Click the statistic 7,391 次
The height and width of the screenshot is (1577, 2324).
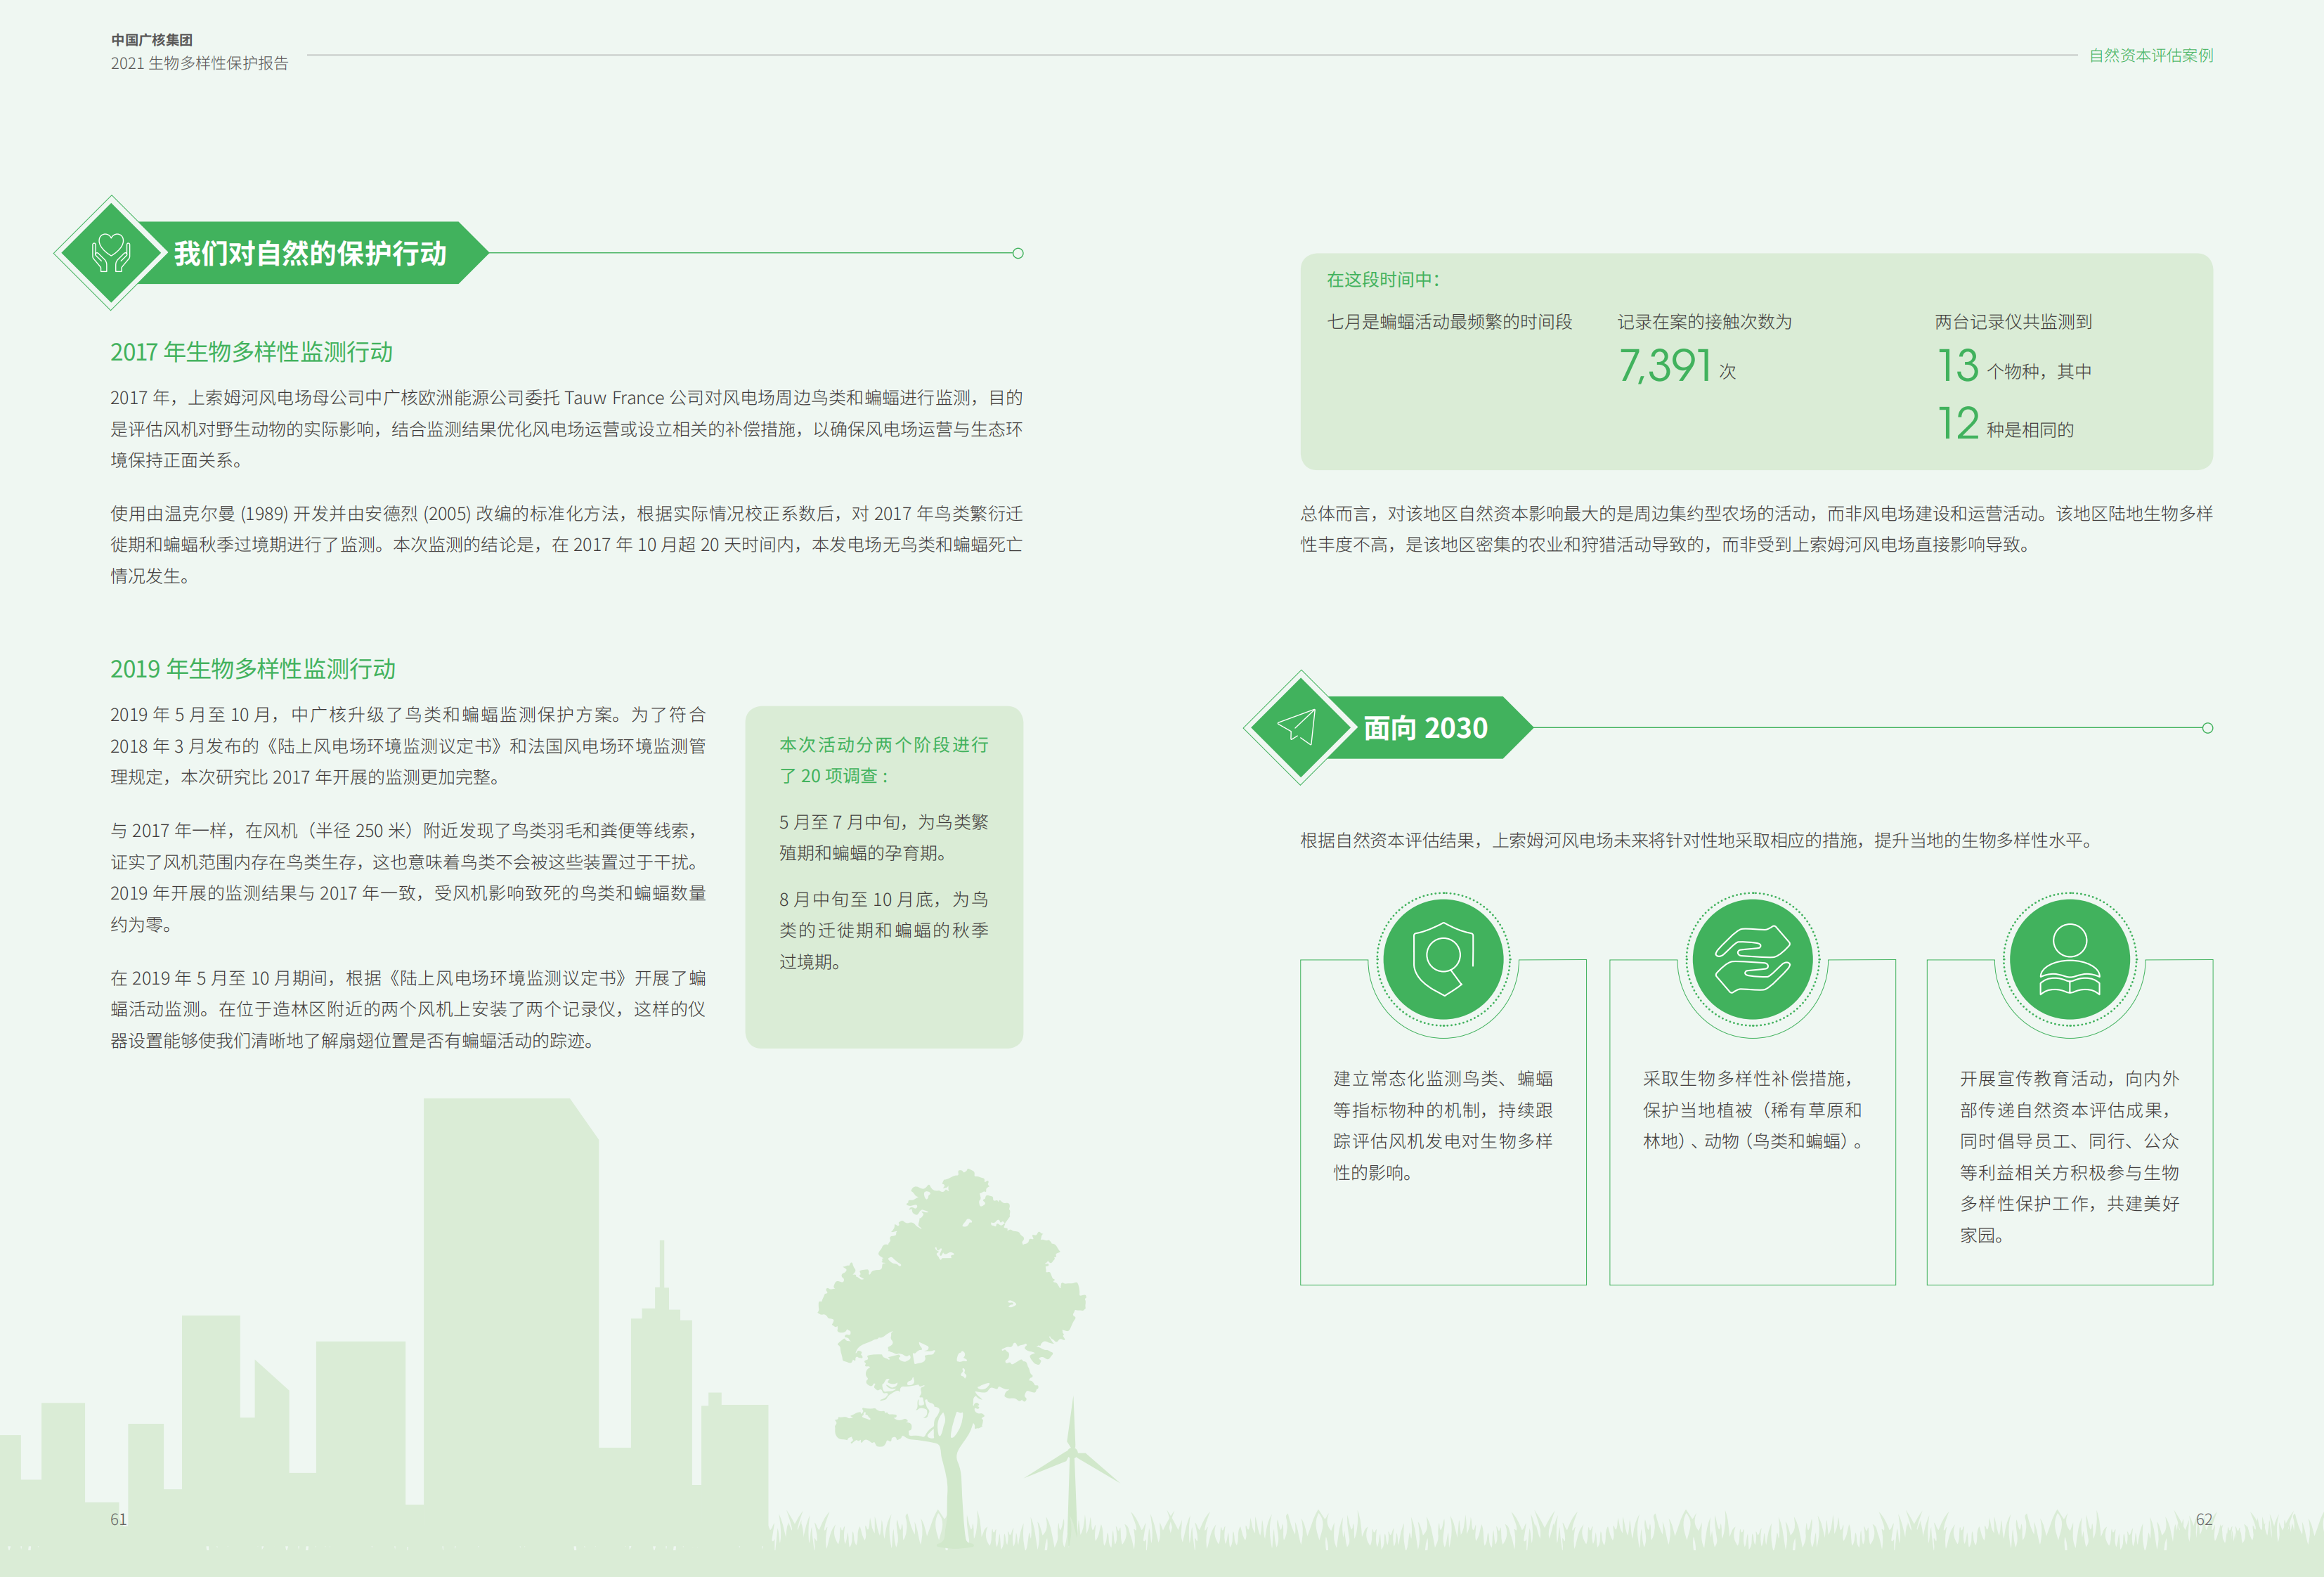pos(1677,365)
